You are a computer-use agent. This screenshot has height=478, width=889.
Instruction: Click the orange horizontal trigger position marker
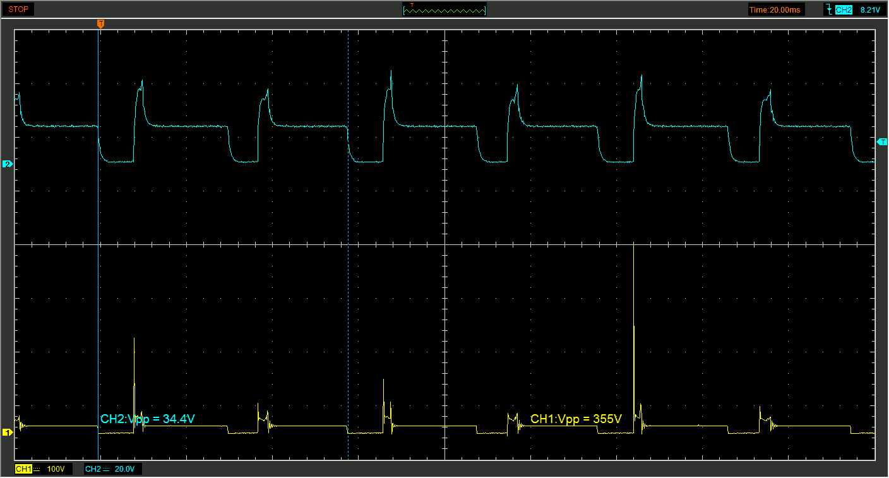click(100, 23)
